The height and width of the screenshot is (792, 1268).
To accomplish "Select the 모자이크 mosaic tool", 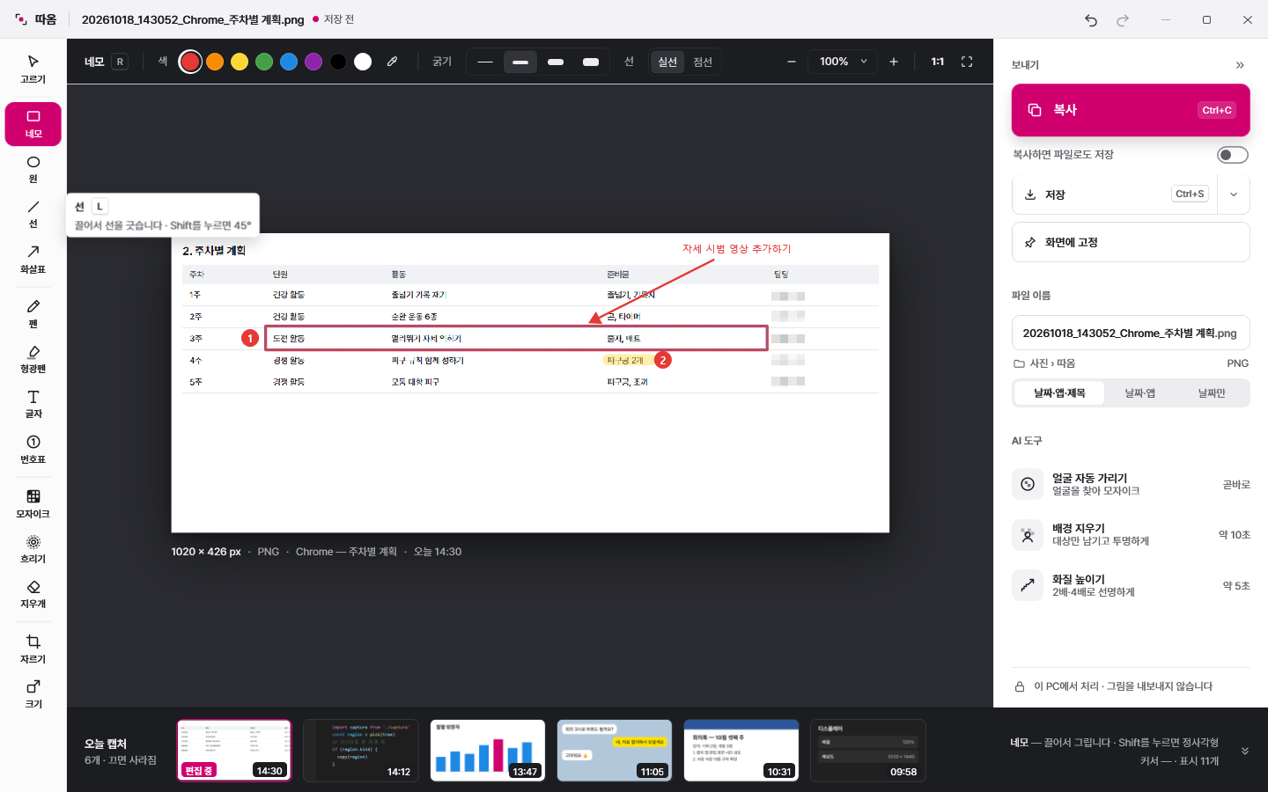I will (x=33, y=504).
